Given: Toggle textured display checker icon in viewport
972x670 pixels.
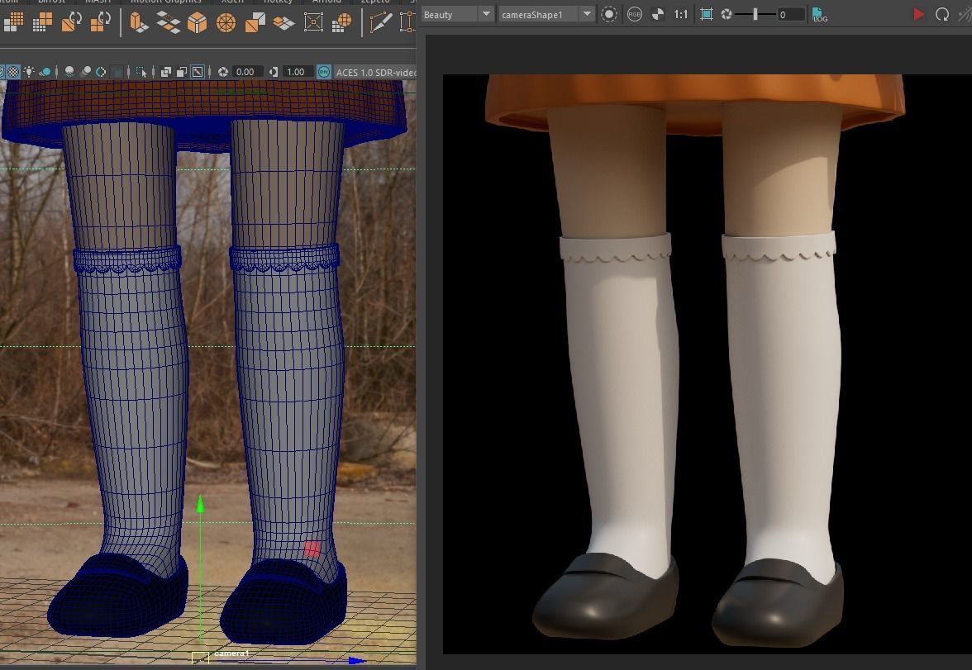Looking at the screenshot, I should [13, 72].
